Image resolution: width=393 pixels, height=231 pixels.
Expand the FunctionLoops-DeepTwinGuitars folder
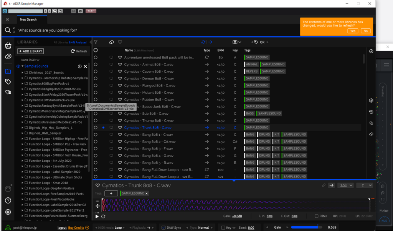22,188
